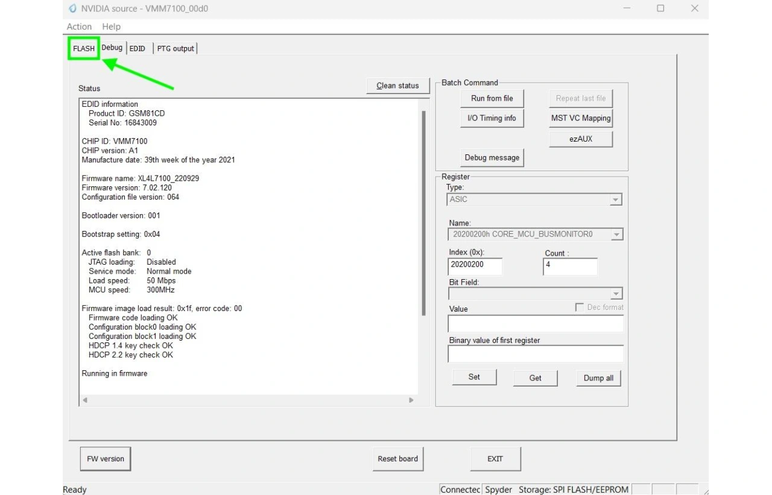This screenshot has width=772, height=495.
Task: Click the ezAUX button
Action: click(x=580, y=139)
